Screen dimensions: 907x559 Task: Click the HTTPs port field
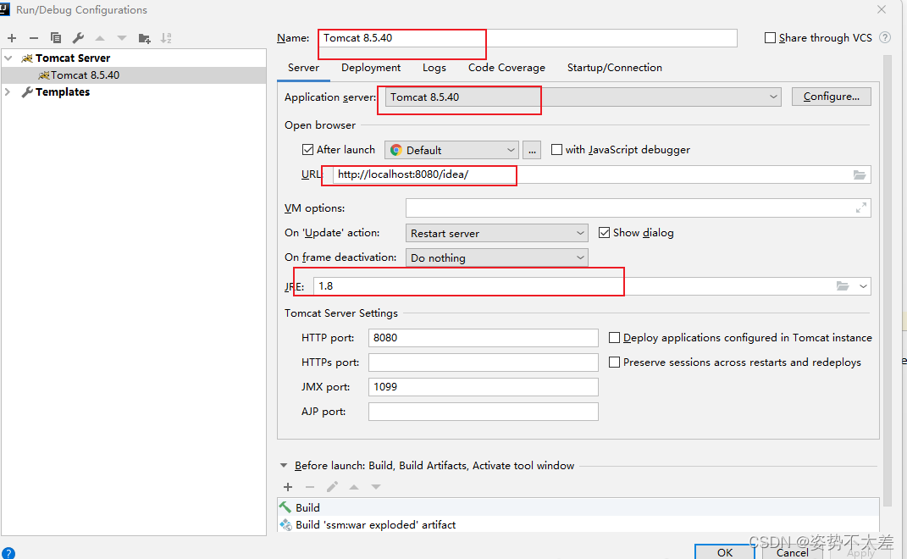tap(483, 363)
